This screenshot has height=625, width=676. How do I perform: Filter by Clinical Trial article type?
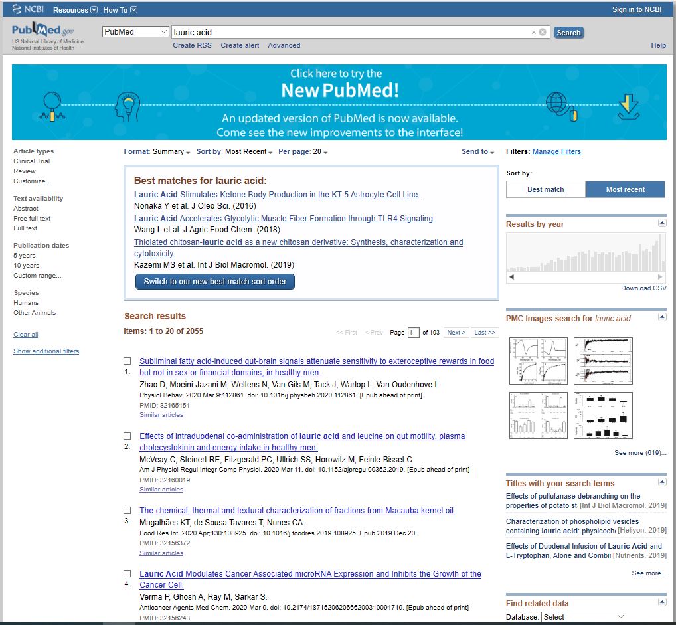31,161
